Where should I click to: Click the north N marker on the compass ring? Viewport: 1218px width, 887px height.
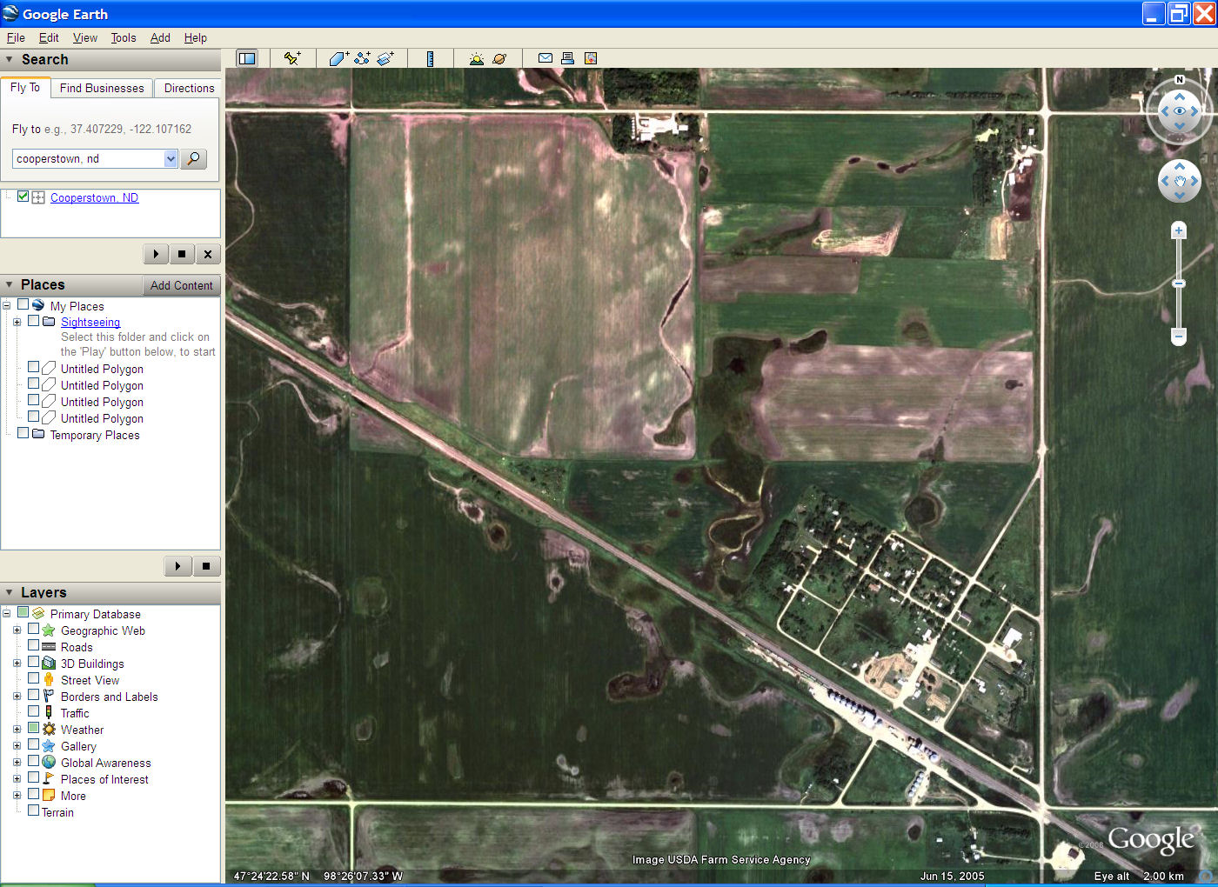[x=1180, y=80]
